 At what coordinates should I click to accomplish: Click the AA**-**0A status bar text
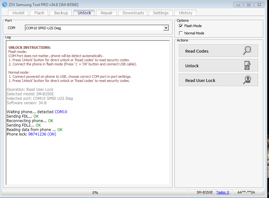(x=246, y=192)
